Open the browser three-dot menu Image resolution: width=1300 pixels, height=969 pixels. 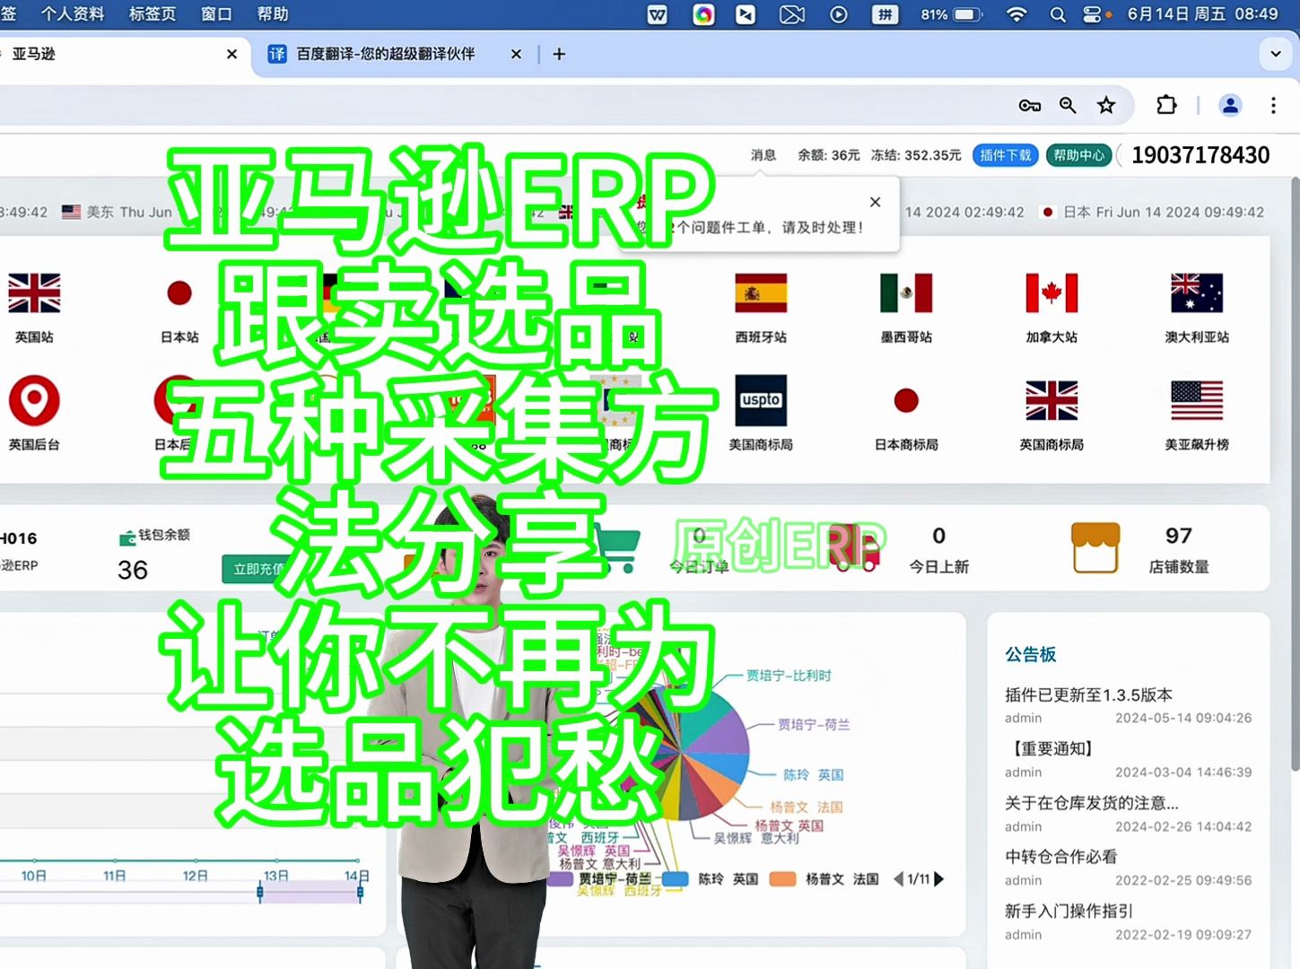[1273, 106]
